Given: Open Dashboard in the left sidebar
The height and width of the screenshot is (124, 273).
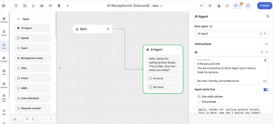Looking at the screenshot, I should pos(4,20).
